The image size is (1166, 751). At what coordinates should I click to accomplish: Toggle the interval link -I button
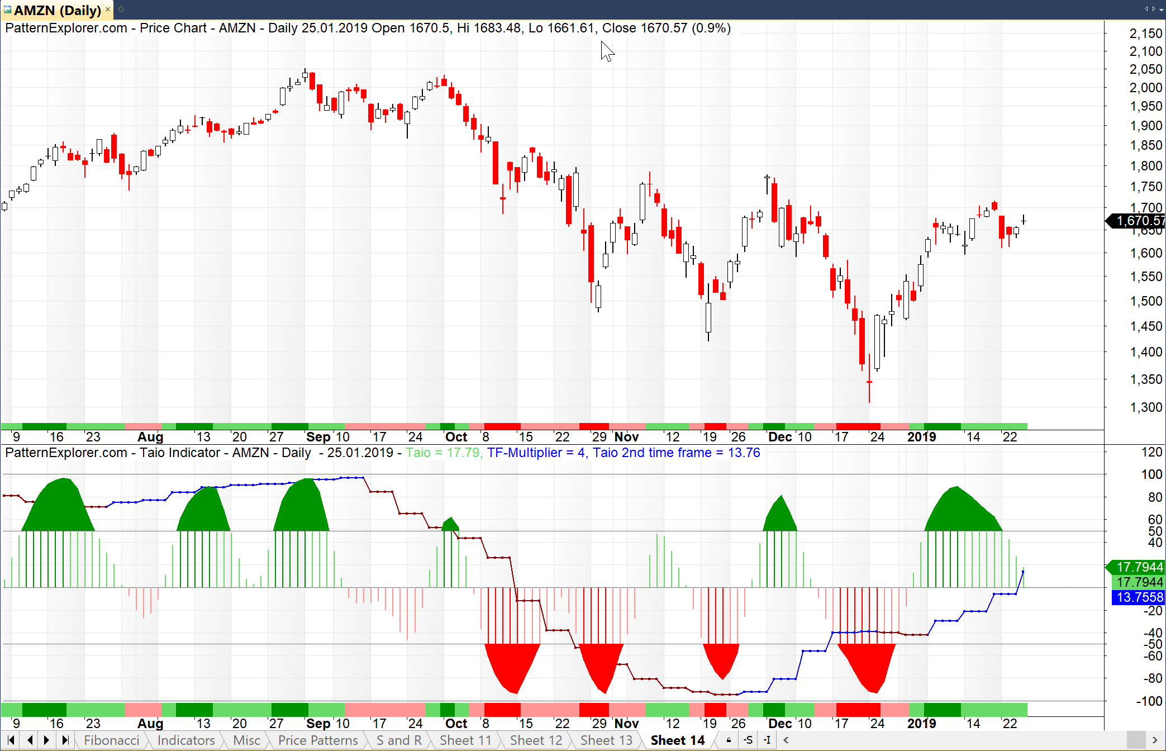767,740
